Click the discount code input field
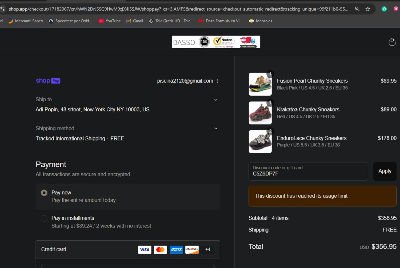The width and height of the screenshot is (400, 268). click(308, 171)
